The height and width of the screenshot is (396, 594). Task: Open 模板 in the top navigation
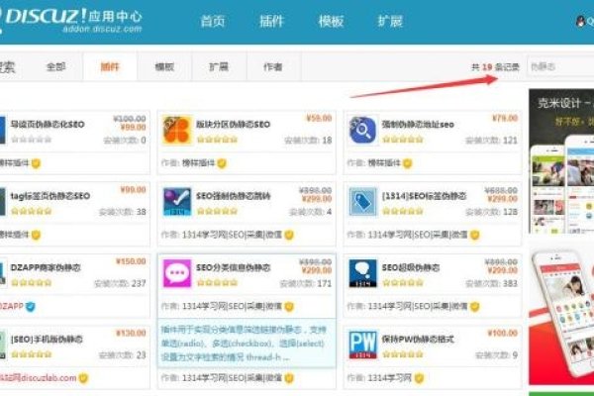(331, 21)
